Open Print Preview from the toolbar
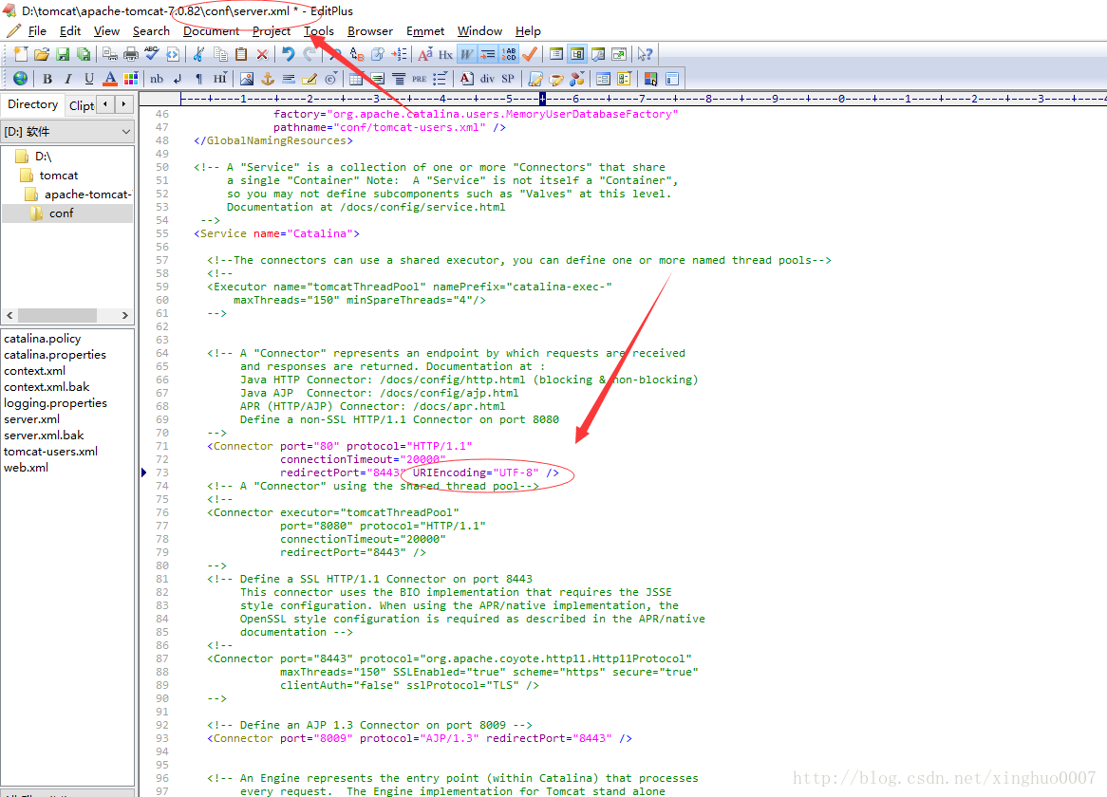Viewport: 1107px width, 797px height. pyautogui.click(x=110, y=54)
